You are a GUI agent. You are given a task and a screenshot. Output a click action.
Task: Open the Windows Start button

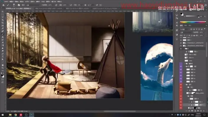coord(3,115)
